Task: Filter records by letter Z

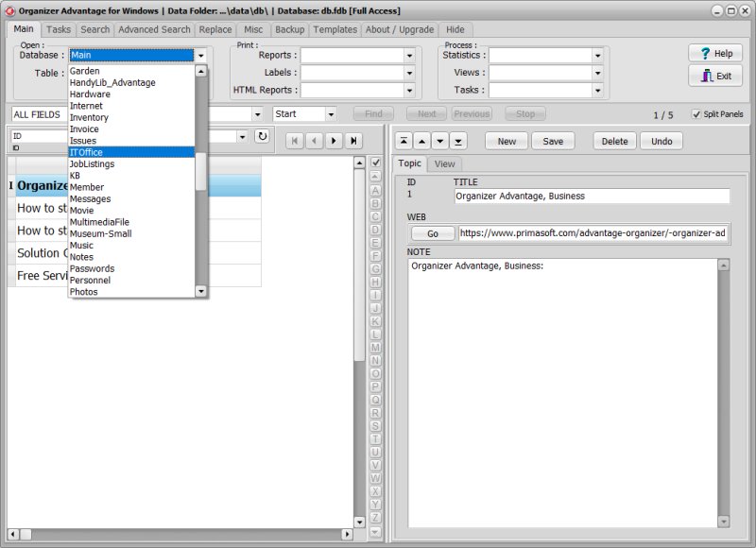Action: click(375, 517)
